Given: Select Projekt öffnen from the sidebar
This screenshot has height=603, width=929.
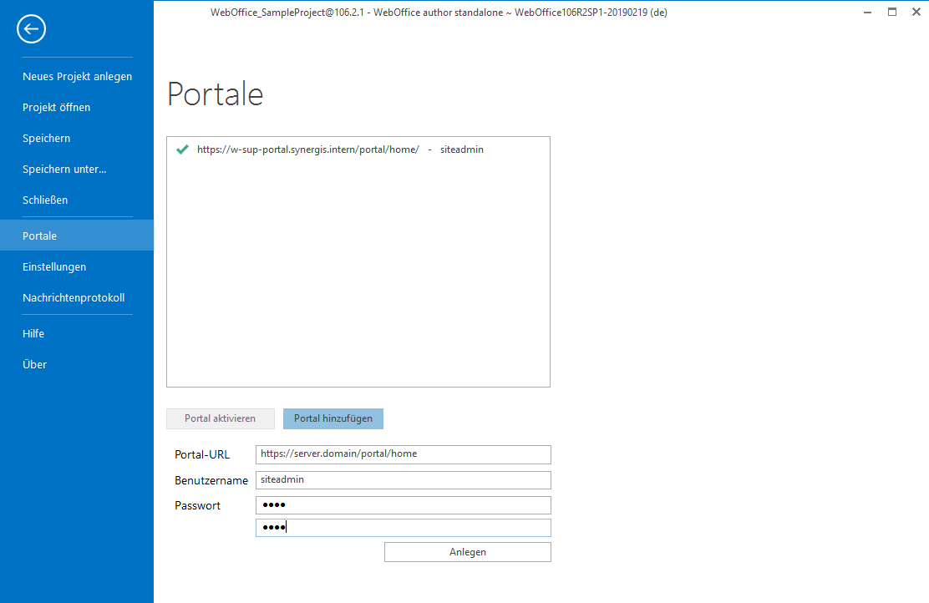Looking at the screenshot, I should tap(58, 107).
